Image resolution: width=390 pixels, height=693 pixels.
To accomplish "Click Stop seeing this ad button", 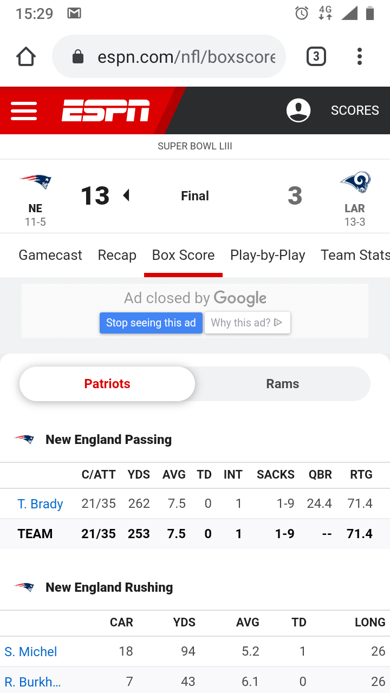I will point(151,323).
